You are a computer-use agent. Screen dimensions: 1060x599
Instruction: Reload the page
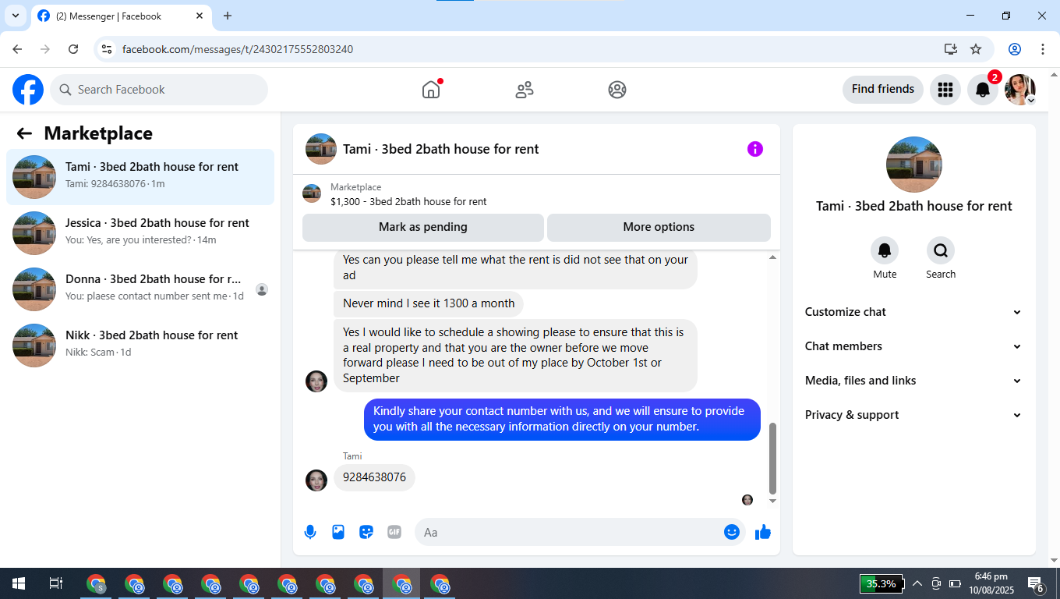(73, 49)
